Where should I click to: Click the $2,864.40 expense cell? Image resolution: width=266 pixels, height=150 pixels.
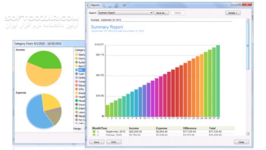162,131
